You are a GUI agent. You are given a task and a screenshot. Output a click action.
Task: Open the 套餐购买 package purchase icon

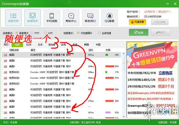pyautogui.click(x=32, y=18)
